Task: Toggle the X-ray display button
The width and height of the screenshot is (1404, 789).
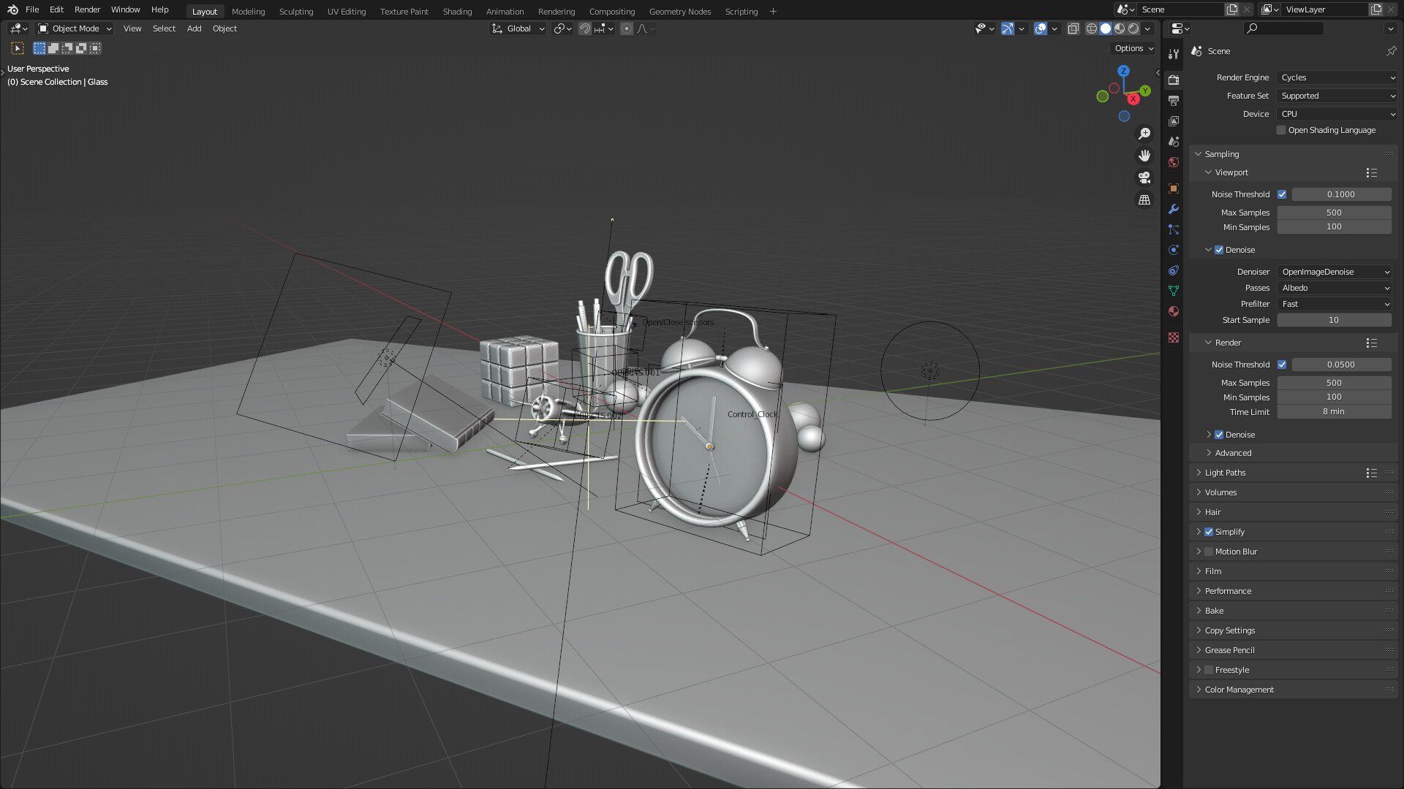Action: (1073, 28)
